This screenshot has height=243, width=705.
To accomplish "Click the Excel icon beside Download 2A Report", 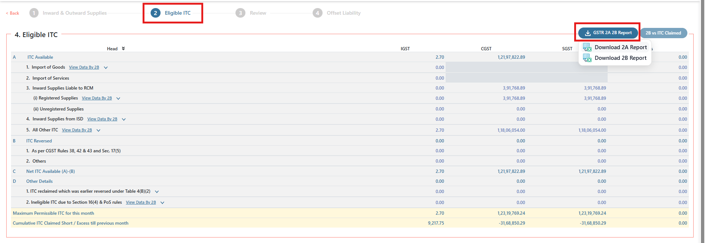I will 587,47.
